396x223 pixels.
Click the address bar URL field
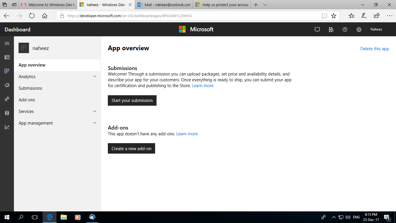pos(188,16)
